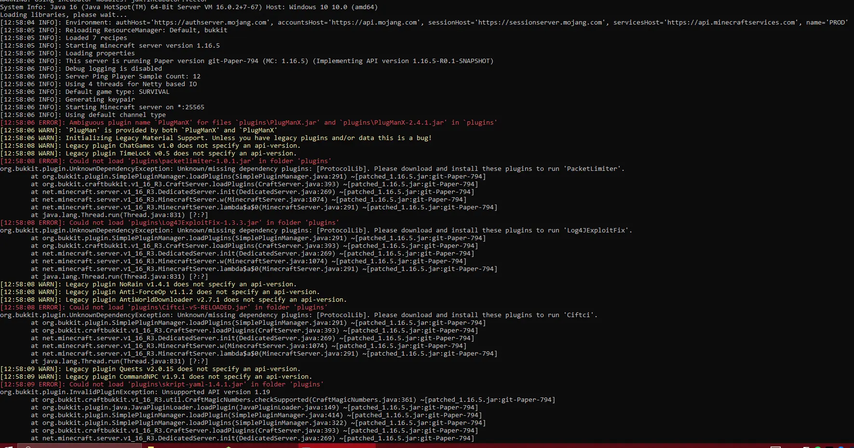Click 'This server is running Paper version' line
The image size is (854, 448).
tap(247, 61)
